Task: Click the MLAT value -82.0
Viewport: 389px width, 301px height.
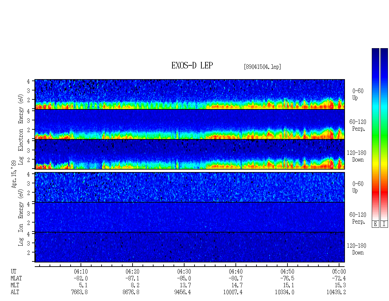Action: tap(81, 278)
